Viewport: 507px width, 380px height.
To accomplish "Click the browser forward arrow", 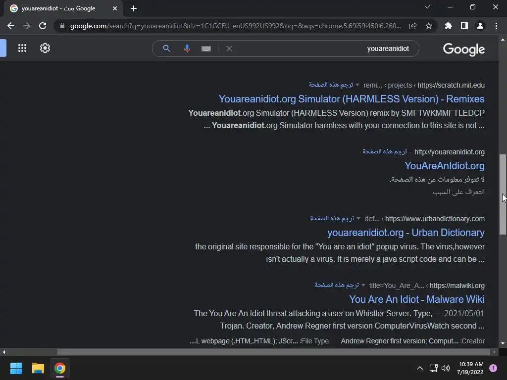I will pos(27,26).
